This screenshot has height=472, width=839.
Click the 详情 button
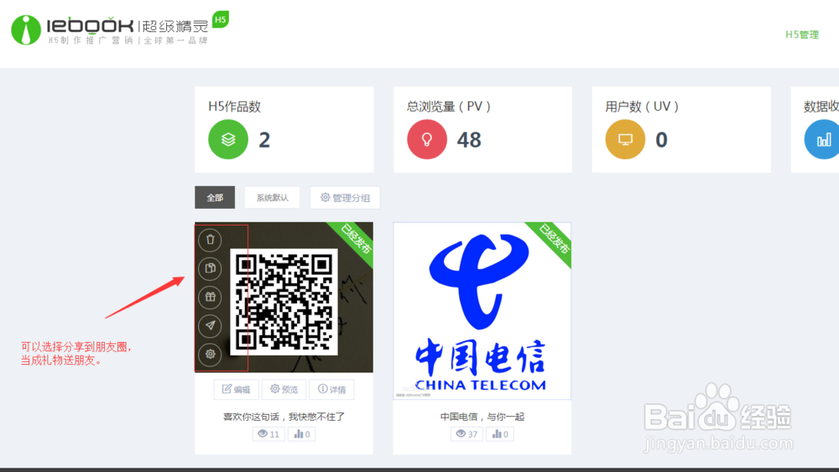pyautogui.click(x=331, y=389)
